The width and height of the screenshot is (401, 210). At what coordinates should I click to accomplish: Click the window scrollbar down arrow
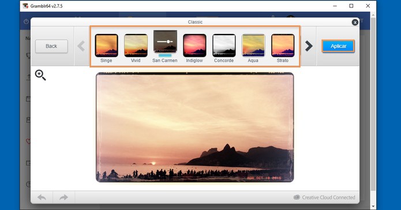click(373, 206)
